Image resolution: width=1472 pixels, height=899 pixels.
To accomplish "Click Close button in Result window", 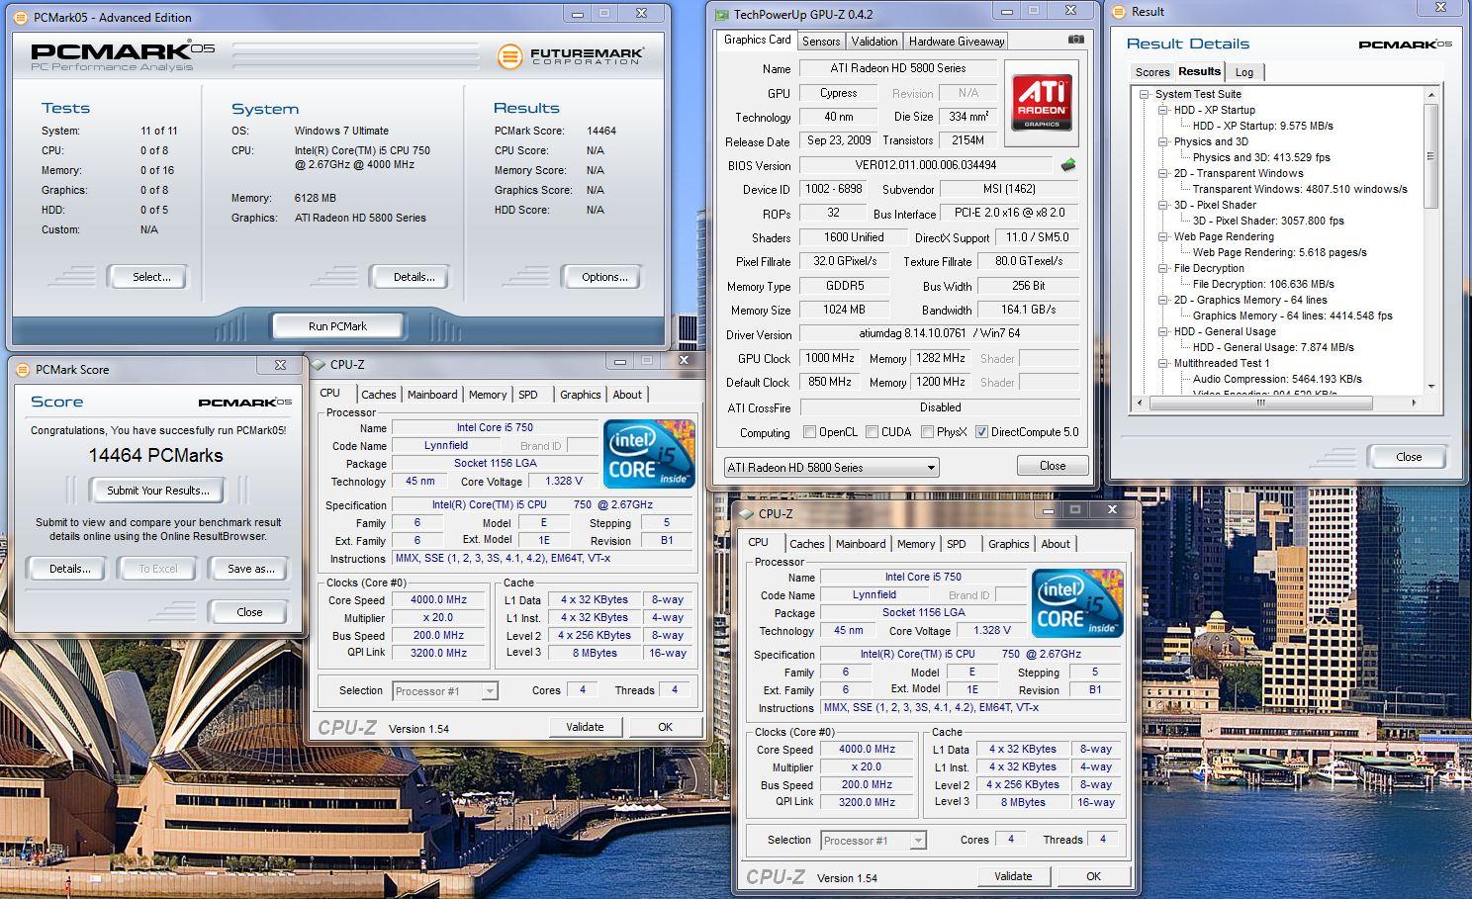I will tap(1408, 457).
